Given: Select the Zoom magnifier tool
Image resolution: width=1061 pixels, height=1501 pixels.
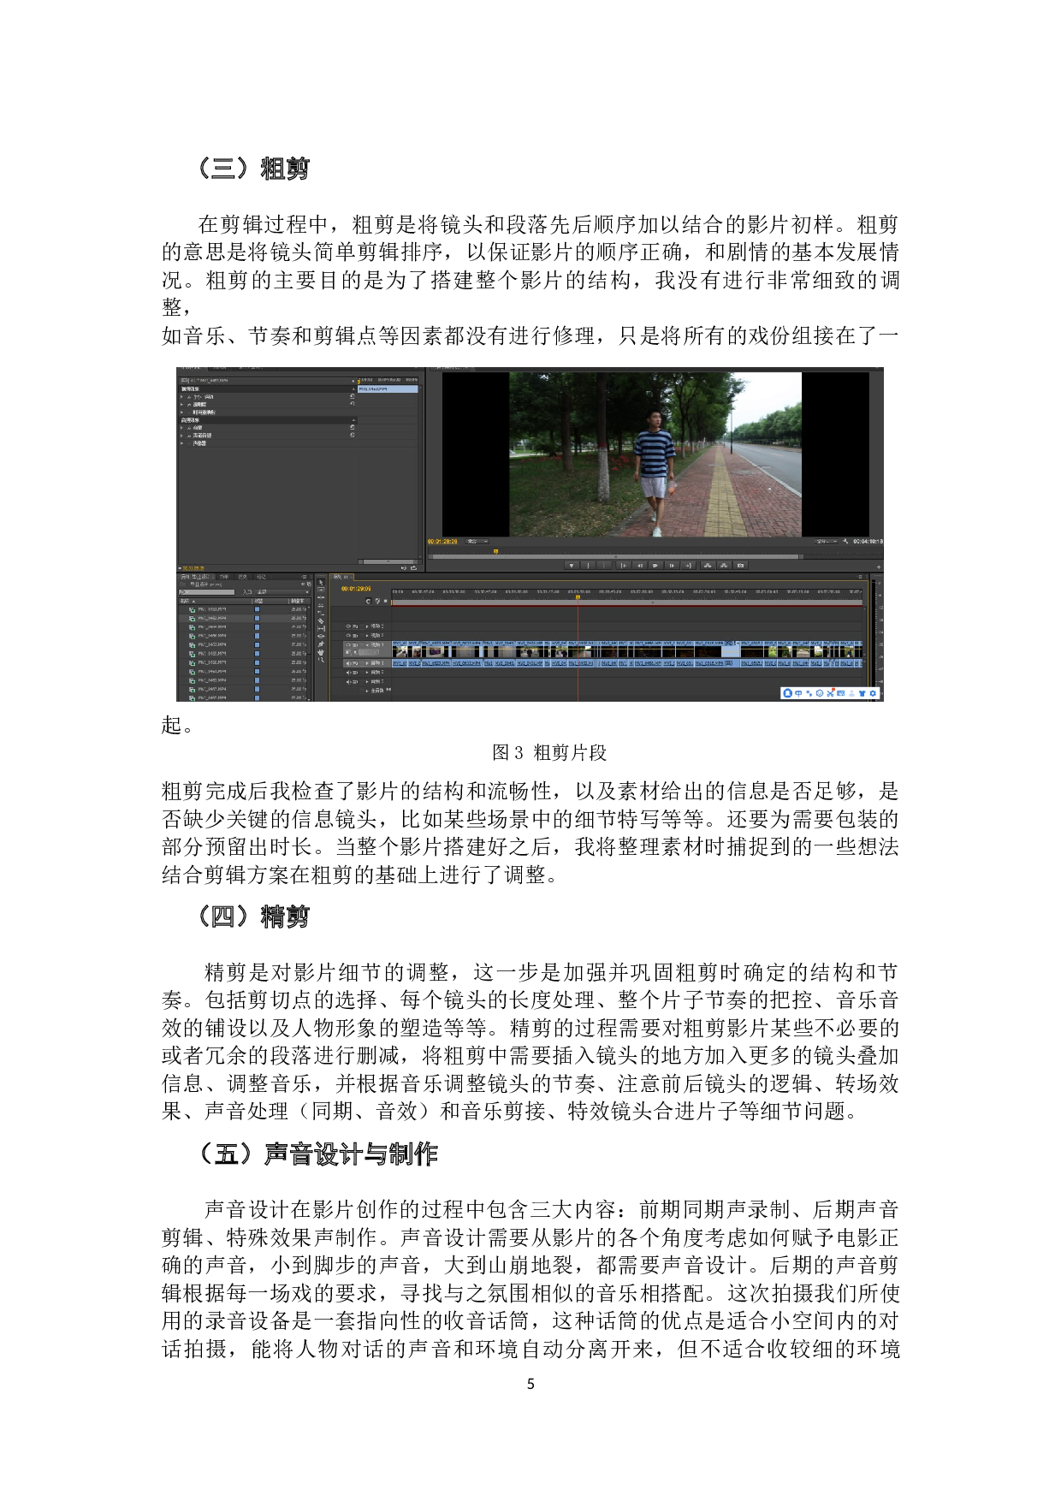Looking at the screenshot, I should [x=321, y=660].
